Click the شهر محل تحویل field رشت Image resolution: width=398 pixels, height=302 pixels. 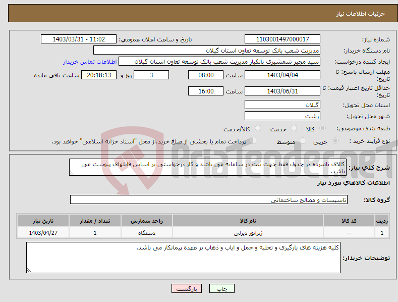pos(282,116)
